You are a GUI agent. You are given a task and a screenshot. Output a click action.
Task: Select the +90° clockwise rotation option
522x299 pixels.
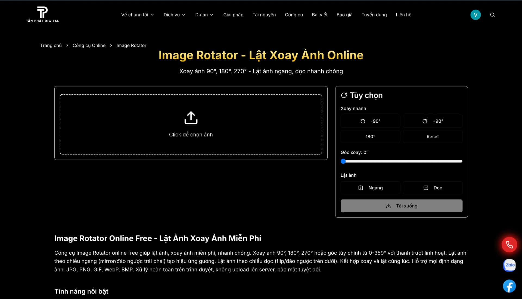[x=433, y=121]
